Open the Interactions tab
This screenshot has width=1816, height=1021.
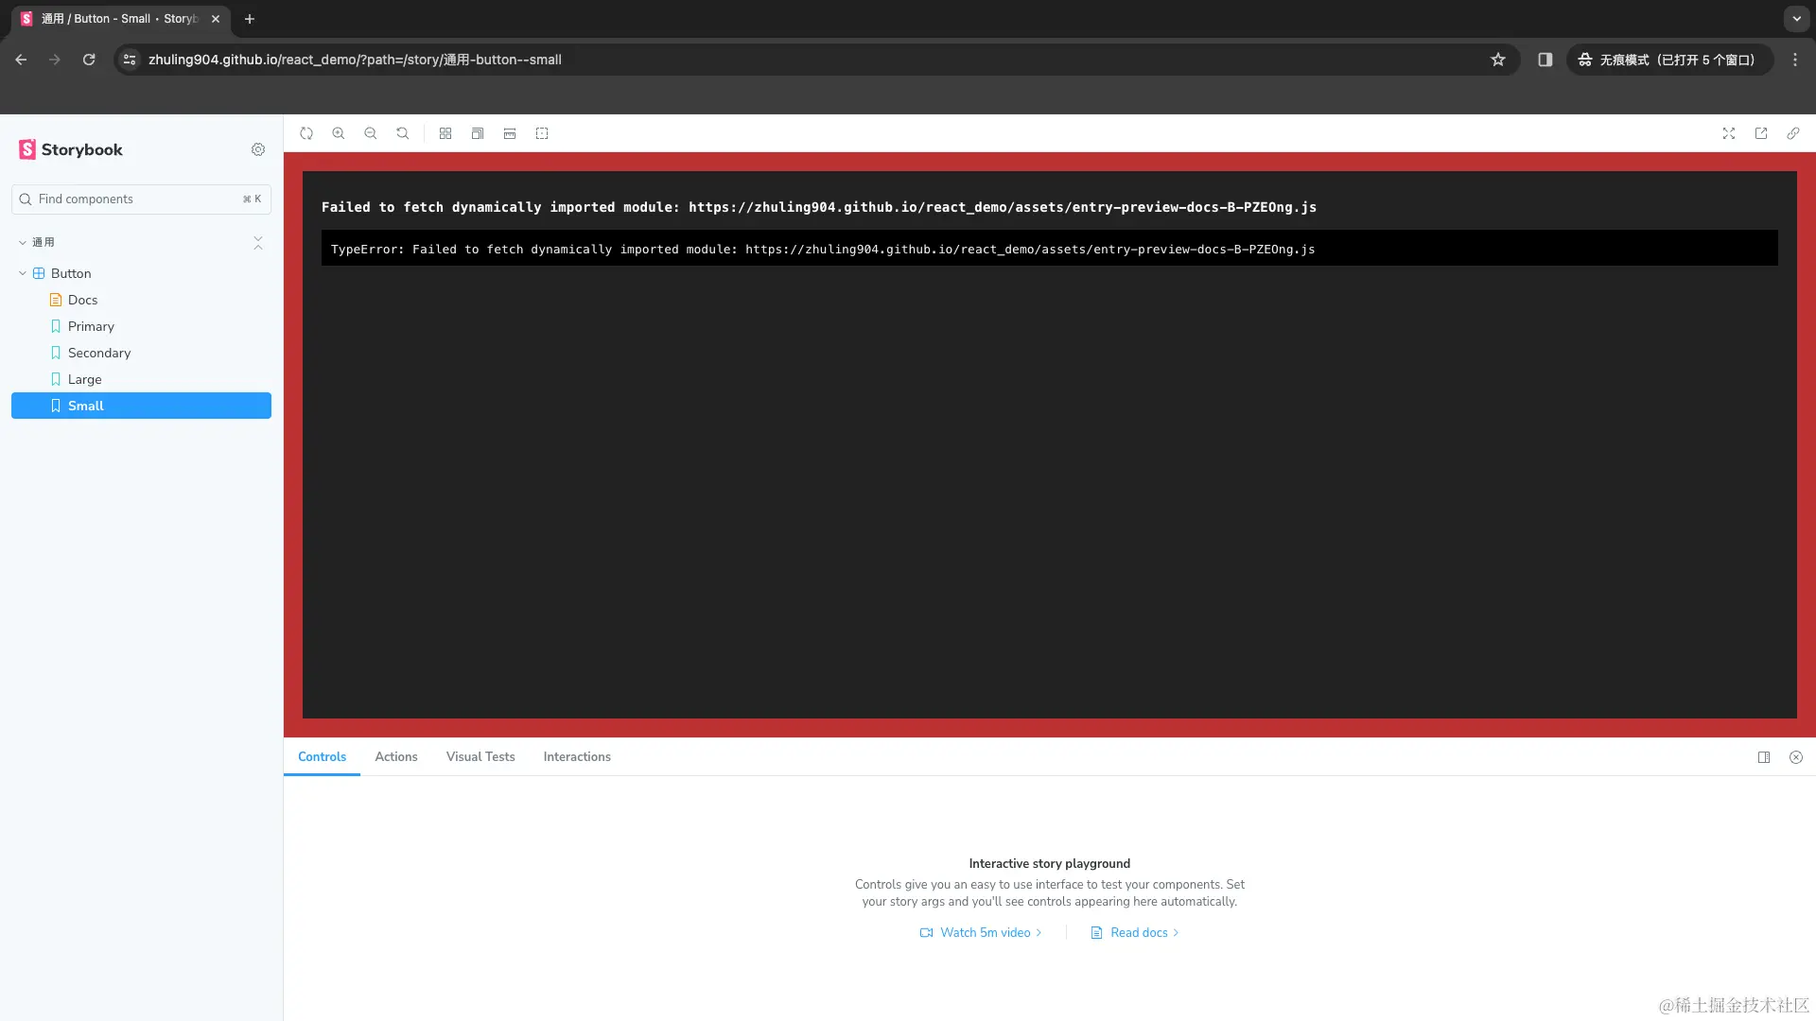[576, 756]
